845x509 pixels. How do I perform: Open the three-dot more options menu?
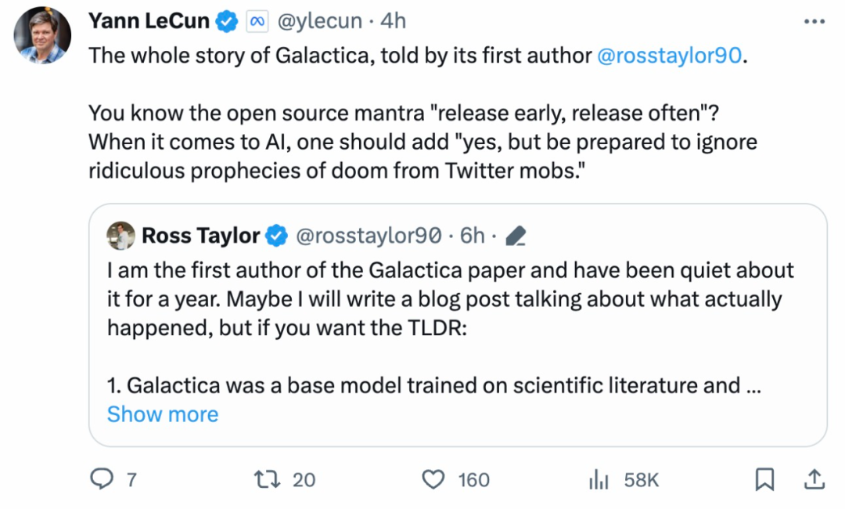814,22
